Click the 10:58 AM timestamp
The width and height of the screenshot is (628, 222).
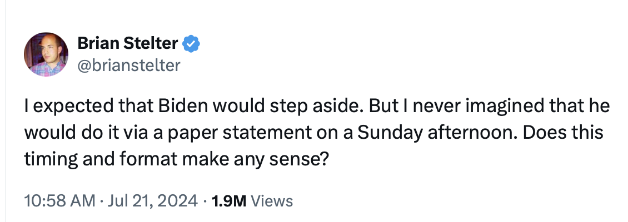pos(59,200)
